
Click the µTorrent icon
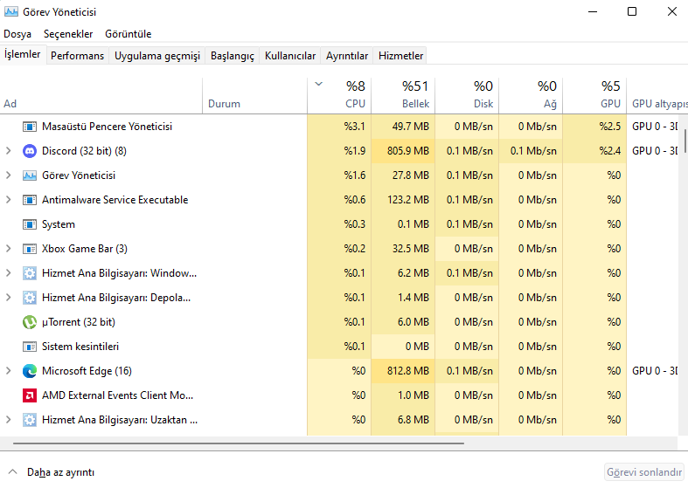[30, 322]
